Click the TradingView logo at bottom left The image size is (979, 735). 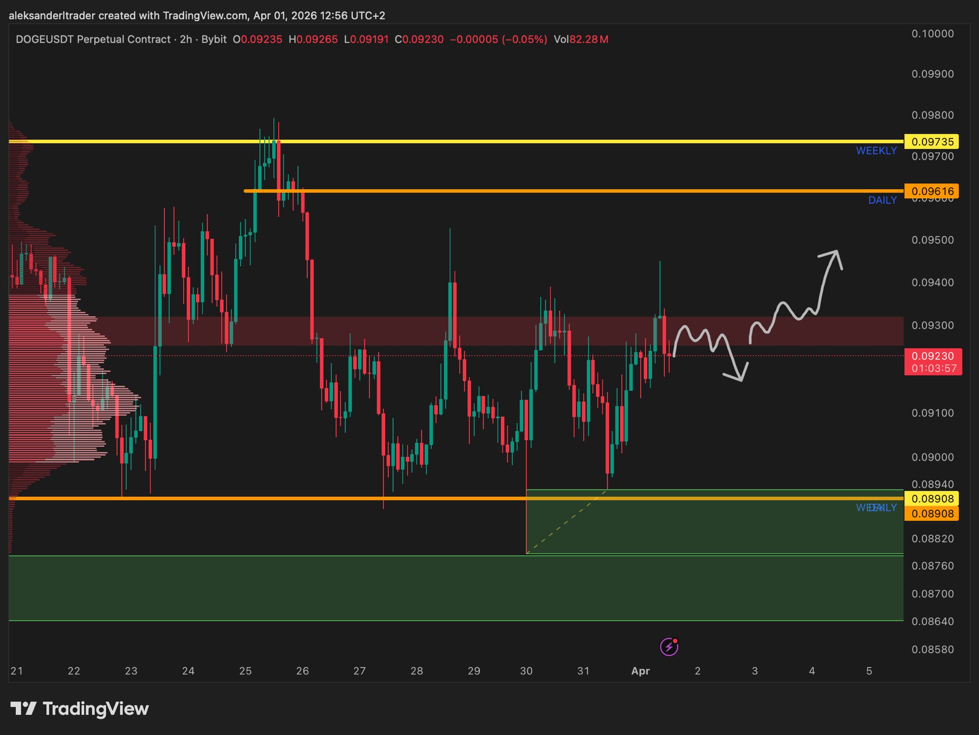click(x=80, y=708)
